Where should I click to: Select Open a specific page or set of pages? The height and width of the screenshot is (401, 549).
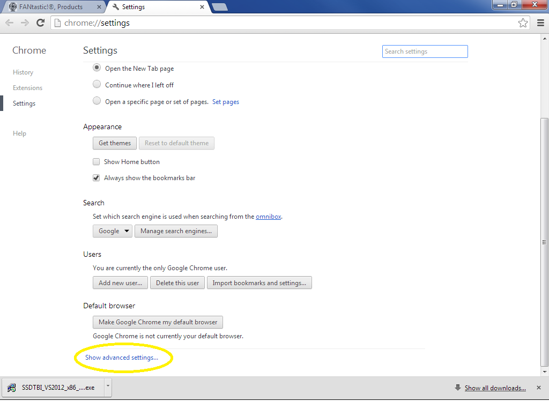pos(97,101)
